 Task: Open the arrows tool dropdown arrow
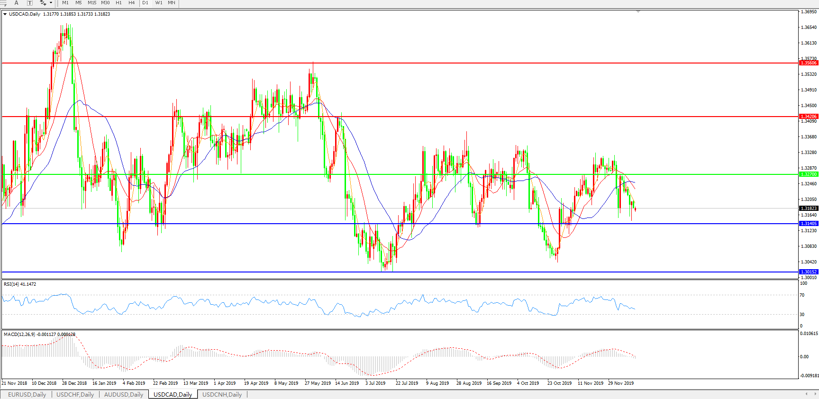coord(51,3)
